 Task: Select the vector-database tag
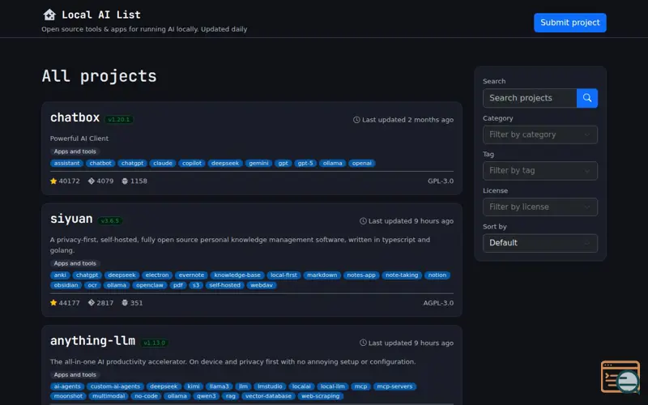[268, 396]
